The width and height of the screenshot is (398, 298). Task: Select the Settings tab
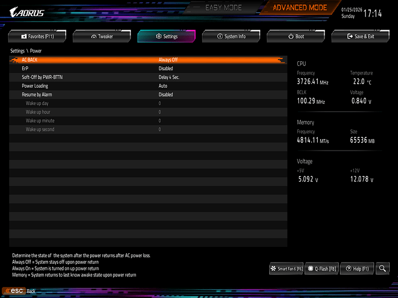coord(166,36)
